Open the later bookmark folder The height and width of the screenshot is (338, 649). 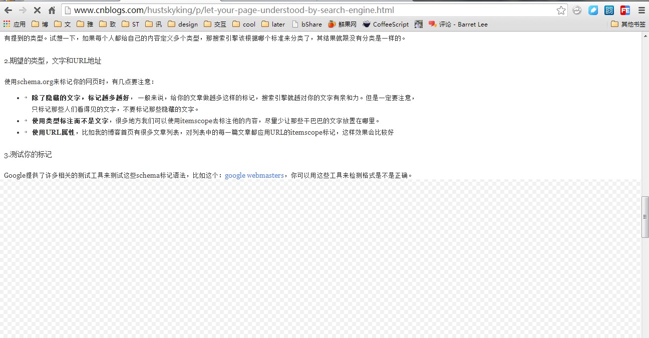point(273,24)
